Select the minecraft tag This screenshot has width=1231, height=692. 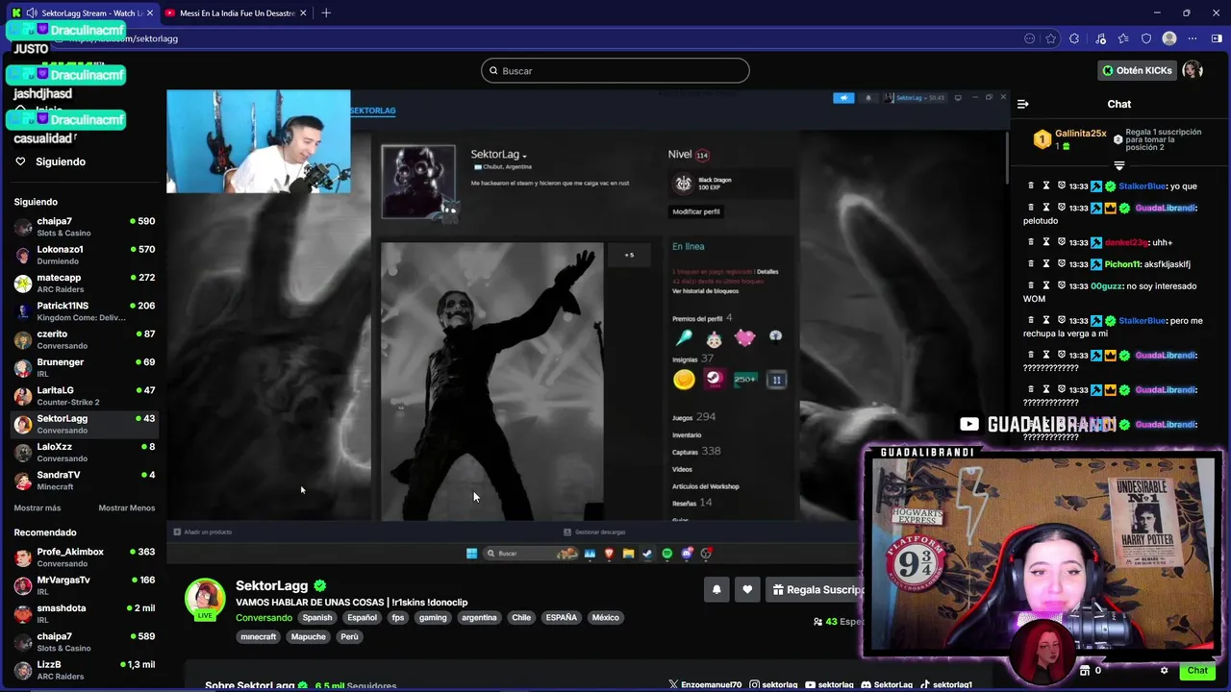point(258,636)
